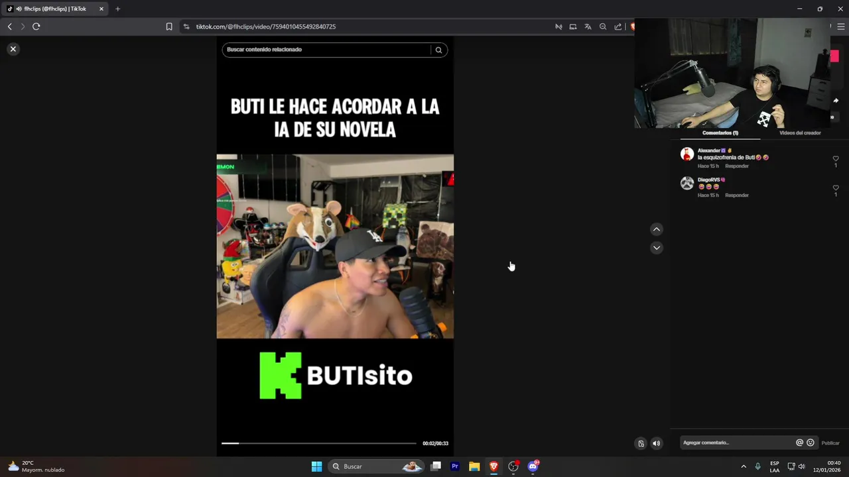Mute the TikTok video volume
The image size is (849, 477).
click(657, 443)
